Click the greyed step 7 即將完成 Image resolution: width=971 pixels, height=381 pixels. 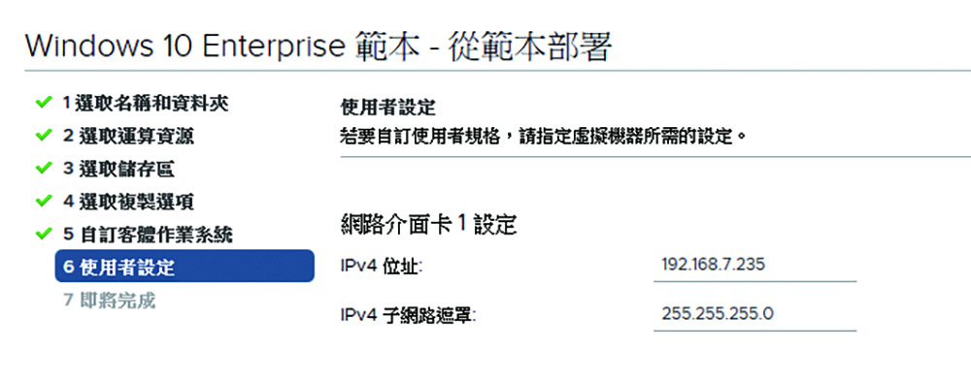(109, 301)
